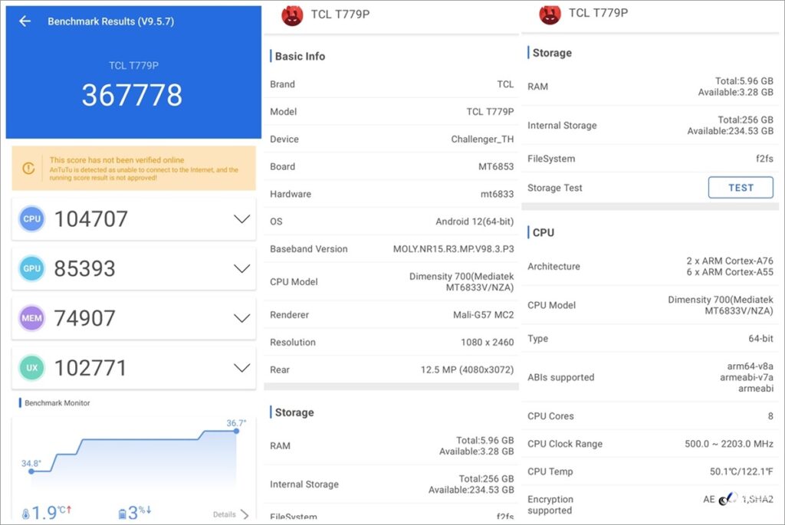Expand the MEM score 74907 row
Screen dimensions: 785x525
click(241, 318)
